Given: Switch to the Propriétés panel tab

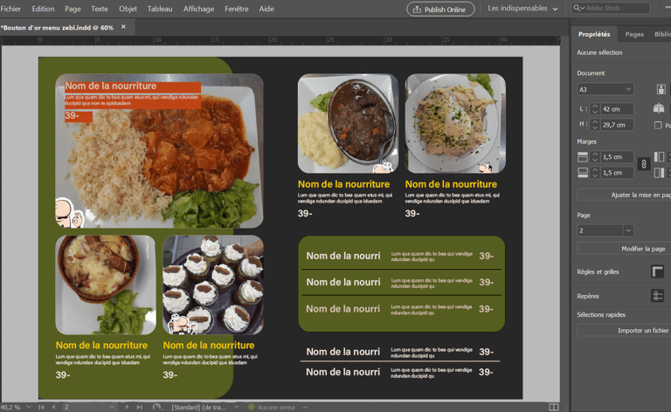Looking at the screenshot, I should (594, 34).
